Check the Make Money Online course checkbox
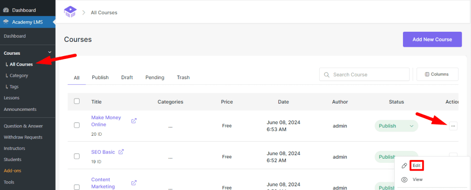This screenshot has width=471, height=190. point(77,125)
